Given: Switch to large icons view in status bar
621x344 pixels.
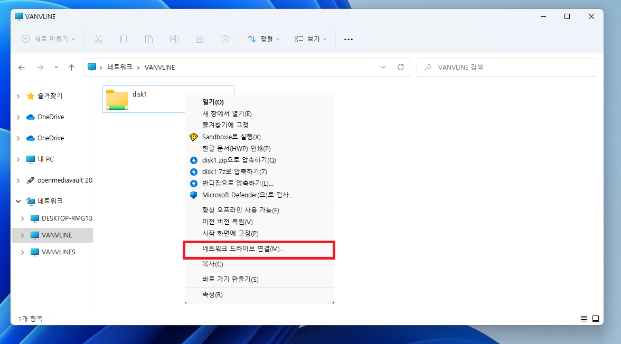Looking at the screenshot, I should (596, 319).
